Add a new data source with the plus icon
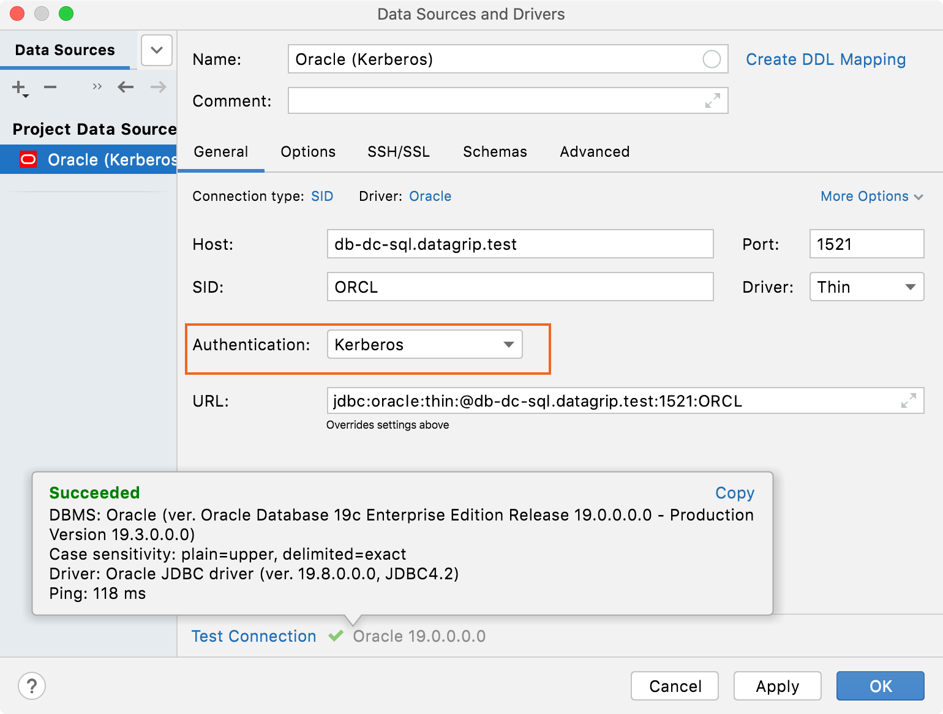 click(18, 88)
